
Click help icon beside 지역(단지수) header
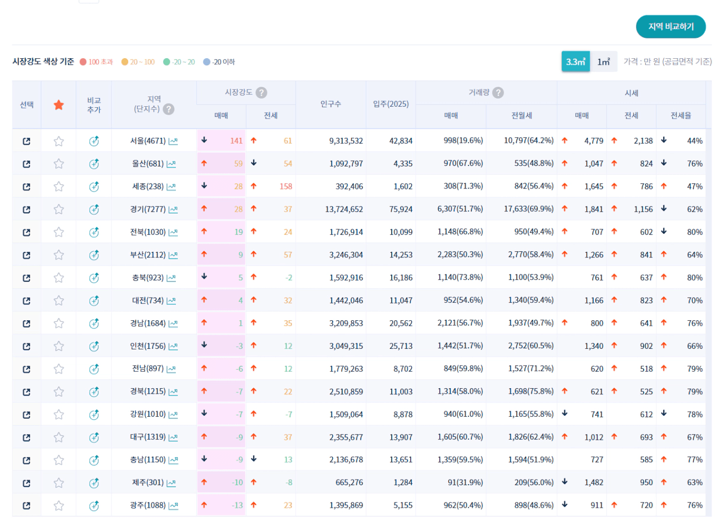(169, 109)
